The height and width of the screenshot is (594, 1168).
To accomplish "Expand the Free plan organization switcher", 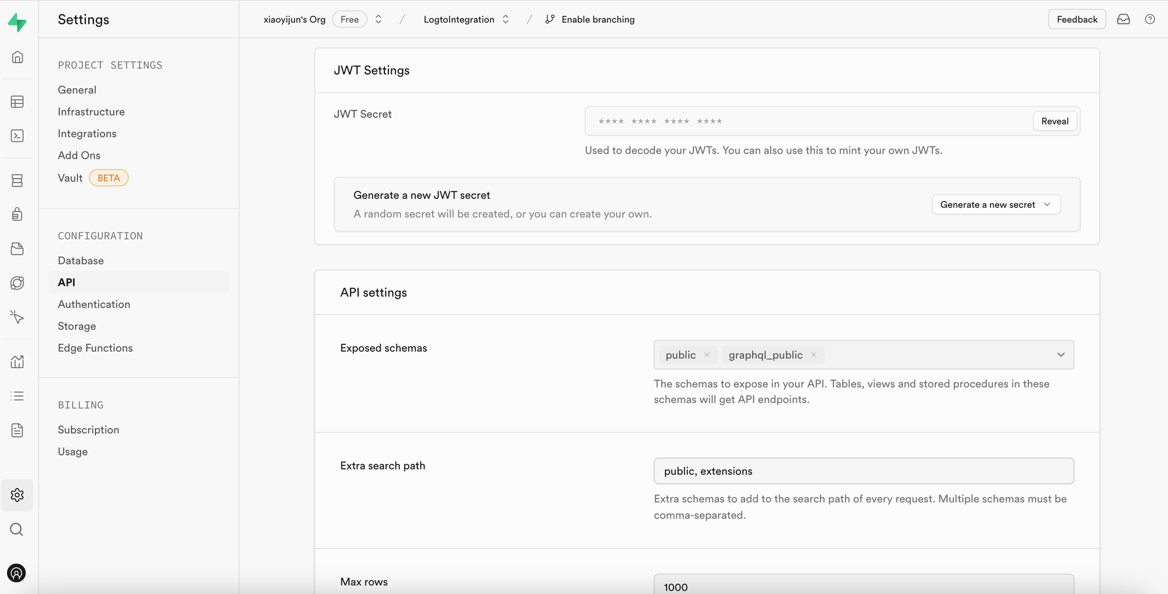I will click(378, 19).
